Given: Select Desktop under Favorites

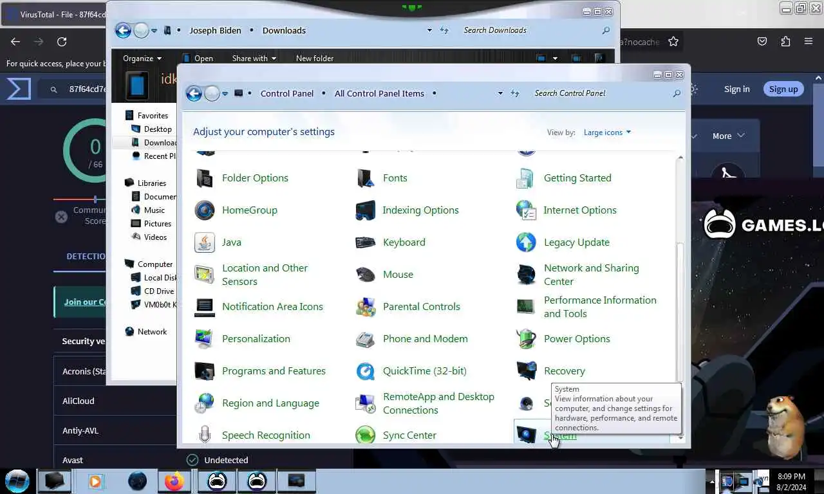Looking at the screenshot, I should pos(151,129).
